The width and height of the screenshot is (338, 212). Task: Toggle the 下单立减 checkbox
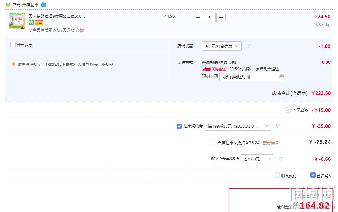tap(288, 110)
